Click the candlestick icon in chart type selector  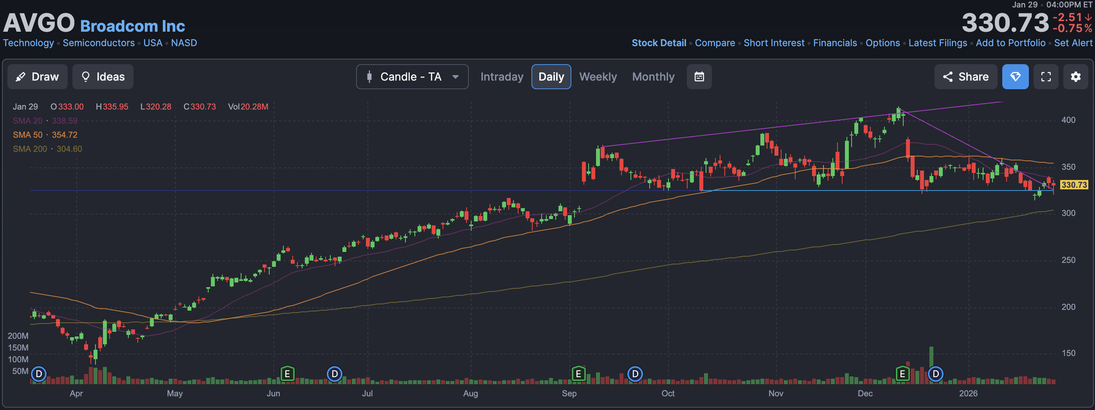tap(369, 76)
